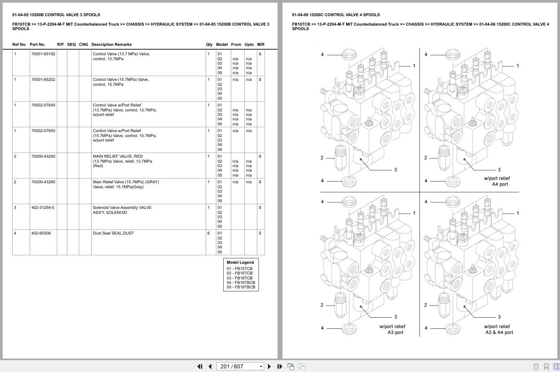Click the SEQ column header
Viewport: 560px width, 372px height.
[71, 44]
